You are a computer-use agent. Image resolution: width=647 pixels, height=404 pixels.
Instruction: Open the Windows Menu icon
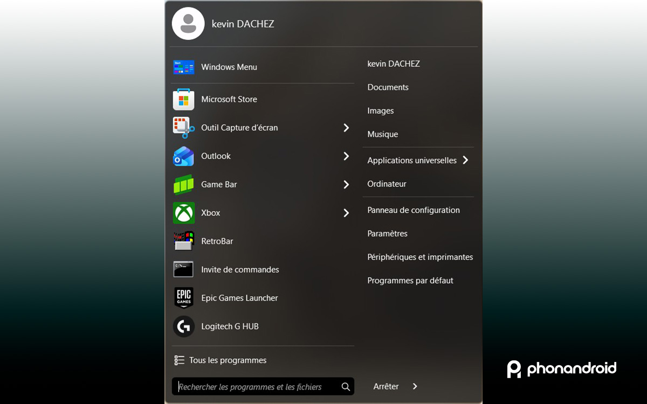183,67
